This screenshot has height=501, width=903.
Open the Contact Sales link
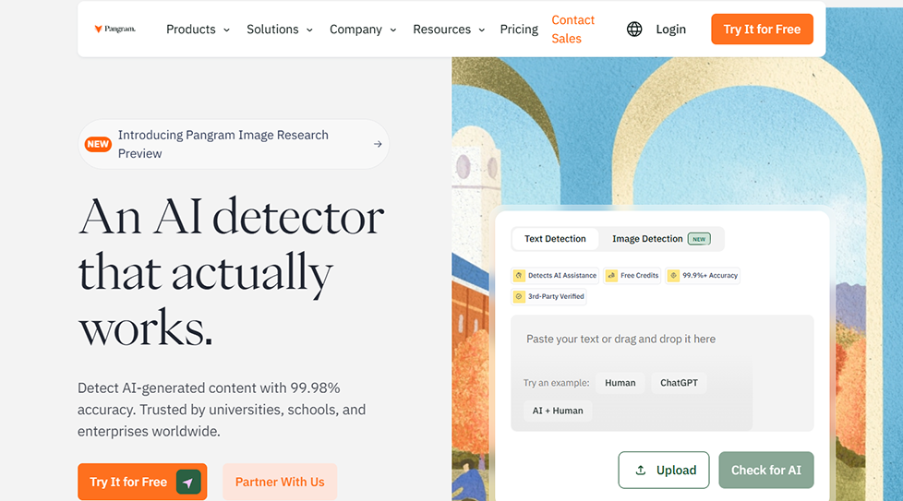[x=572, y=30]
